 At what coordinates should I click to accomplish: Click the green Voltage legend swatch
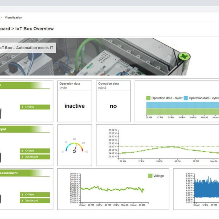150,176
